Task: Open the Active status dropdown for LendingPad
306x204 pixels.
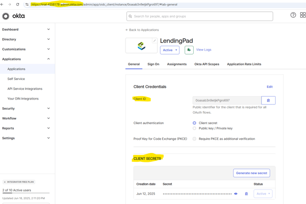Action: (170, 50)
